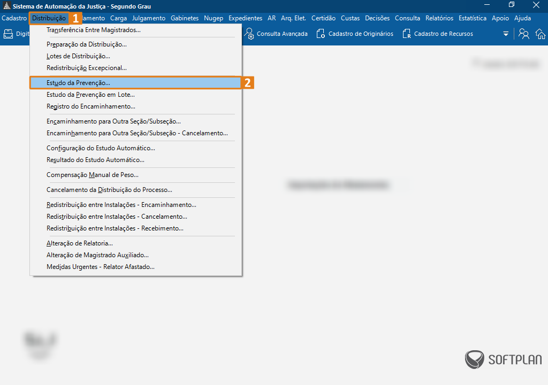Open the Carga menu
This screenshot has height=385, width=548.
point(118,18)
